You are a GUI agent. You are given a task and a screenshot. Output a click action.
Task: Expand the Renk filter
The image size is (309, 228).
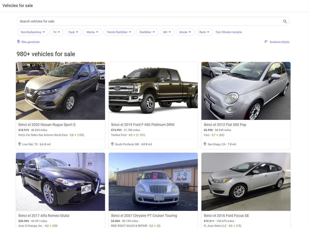(x=204, y=32)
